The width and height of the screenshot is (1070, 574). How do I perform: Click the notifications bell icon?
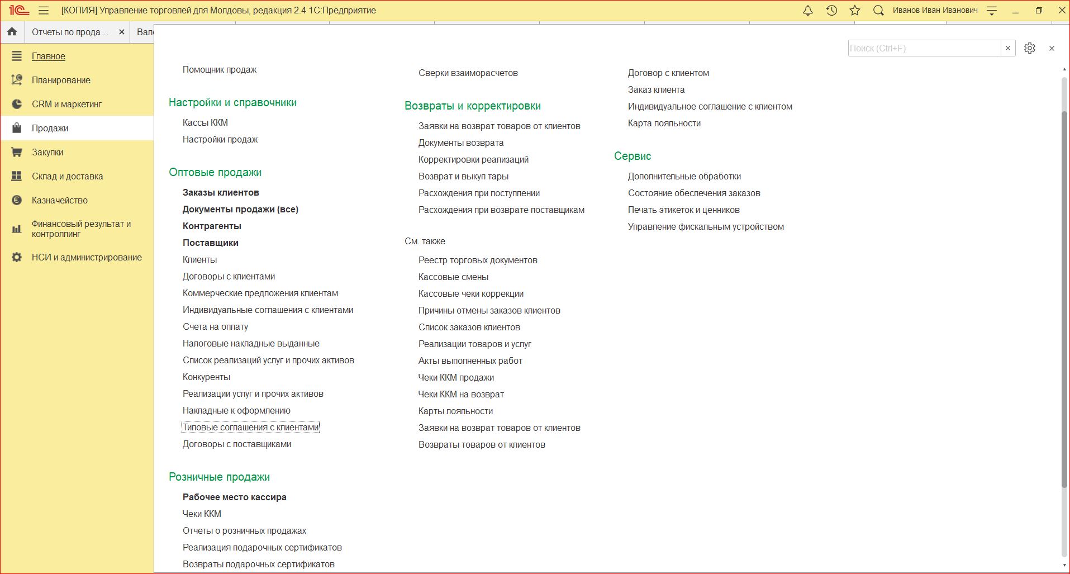pos(807,11)
